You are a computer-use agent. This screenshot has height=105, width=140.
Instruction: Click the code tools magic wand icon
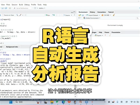20,15
